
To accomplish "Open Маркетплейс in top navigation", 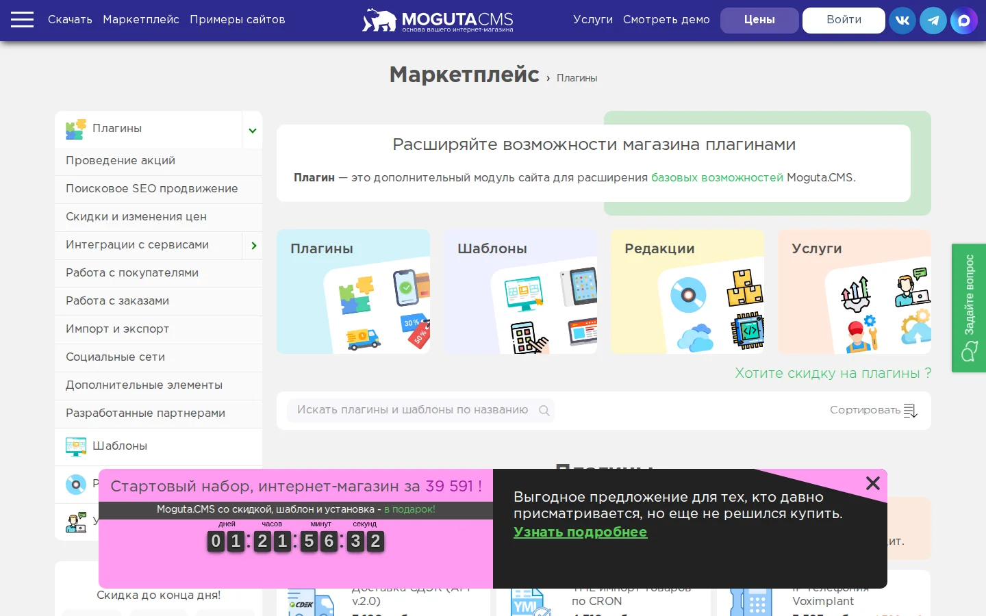I will (141, 20).
